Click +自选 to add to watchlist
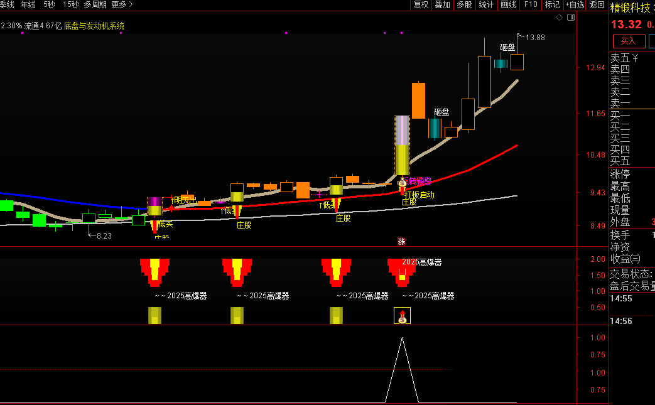The width and height of the screenshot is (655, 405). (574, 4)
